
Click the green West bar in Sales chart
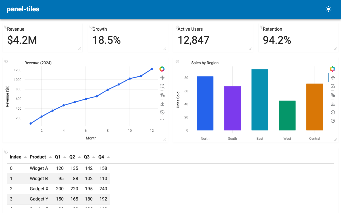point(287,116)
